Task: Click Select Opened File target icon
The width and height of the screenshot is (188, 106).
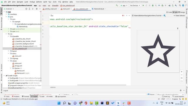Action: tap(26, 9)
